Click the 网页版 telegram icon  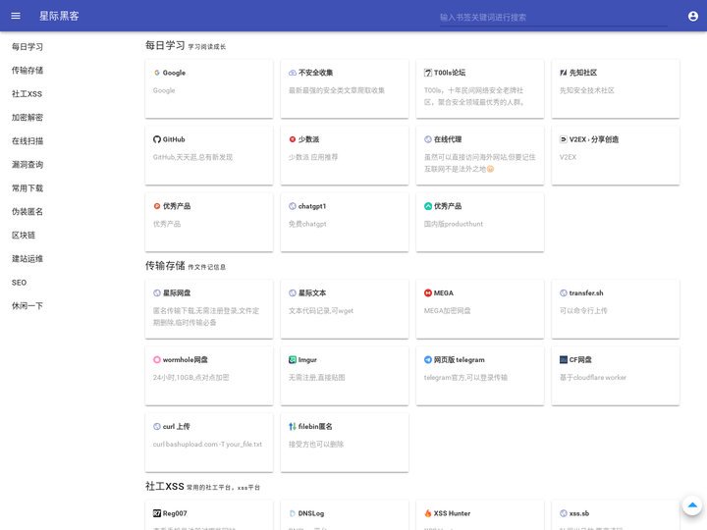coord(428,359)
